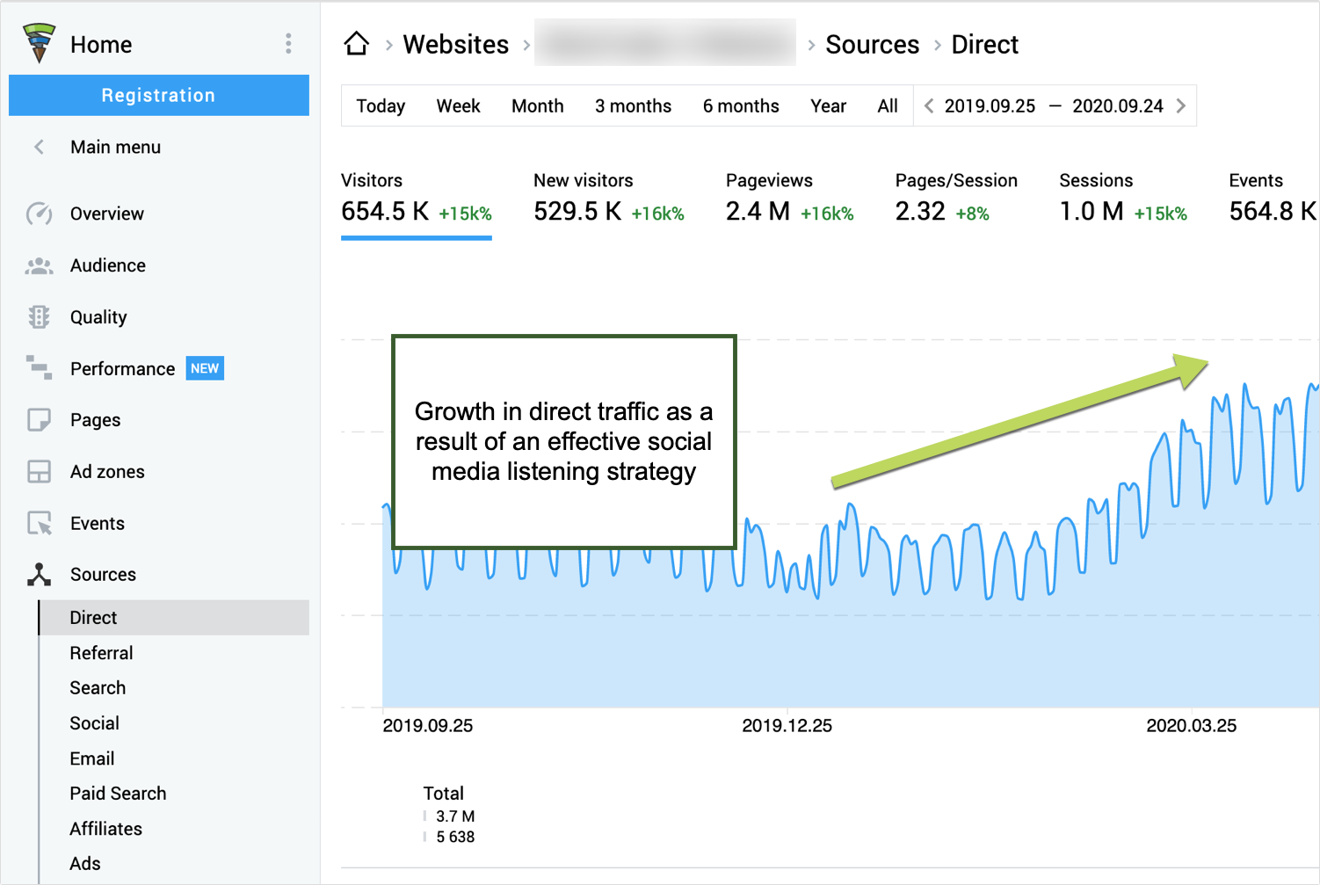The height and width of the screenshot is (885, 1320).
Task: Switch to the Year time range
Action: click(x=828, y=106)
